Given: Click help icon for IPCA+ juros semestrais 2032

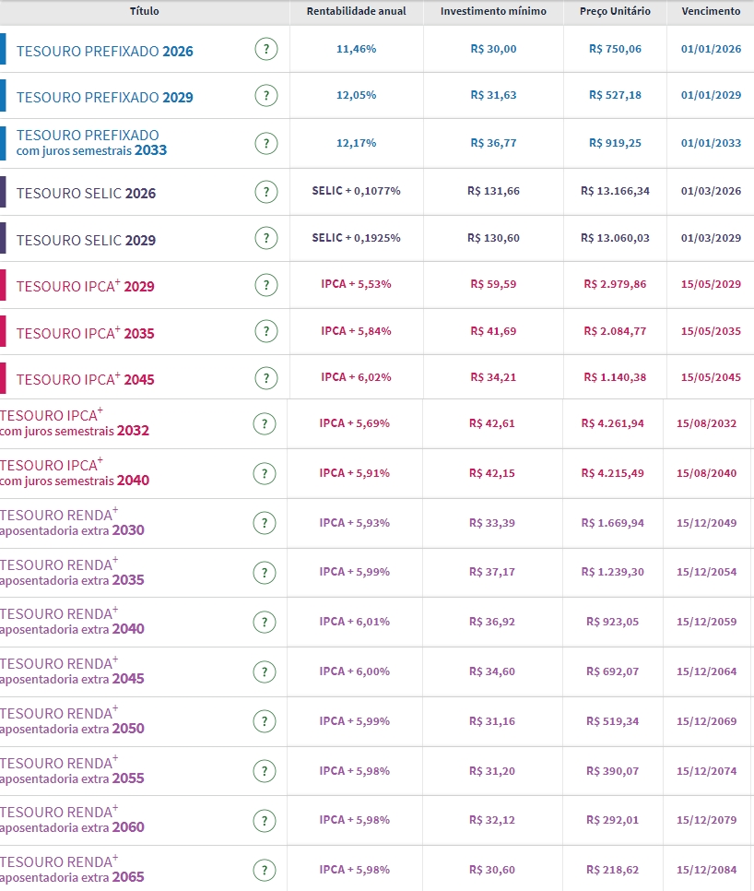Looking at the screenshot, I should coord(264,423).
